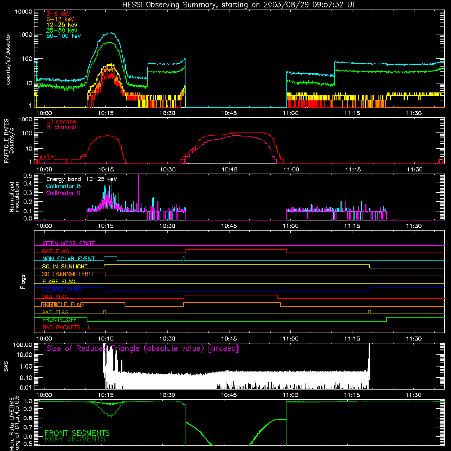Screen dimensions: 451x451
Task: Click 11:30 tick label under SAS plot
Action: [x=414, y=395]
